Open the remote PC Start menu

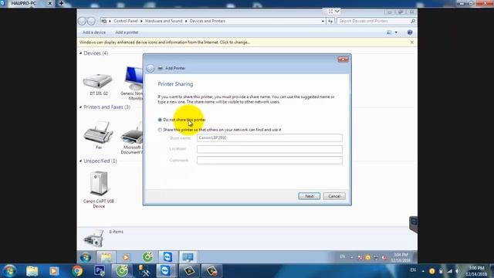pyautogui.click(x=86, y=257)
